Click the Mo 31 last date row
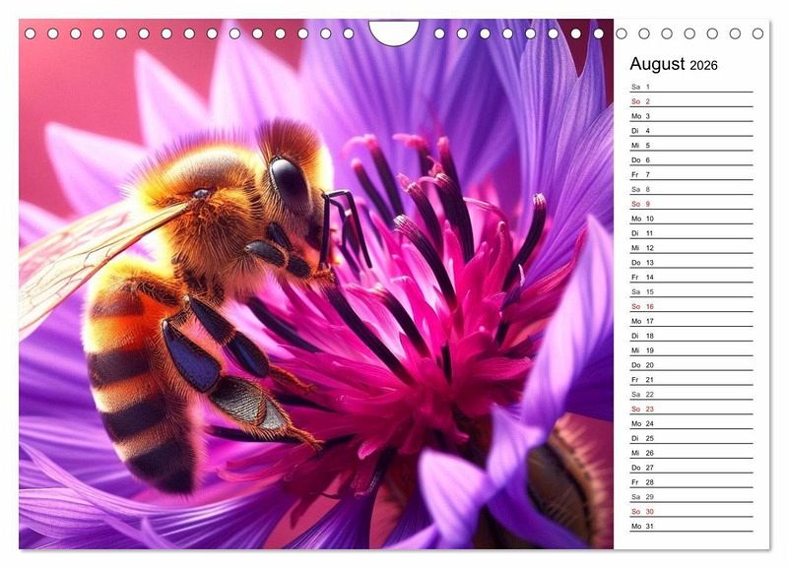Viewport: 788px width, 568px height. tap(690, 526)
